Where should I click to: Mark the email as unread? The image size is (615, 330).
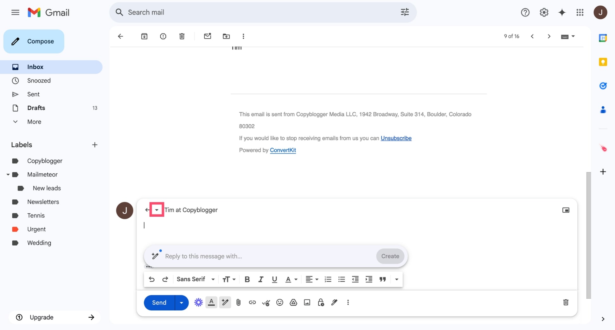pyautogui.click(x=208, y=36)
